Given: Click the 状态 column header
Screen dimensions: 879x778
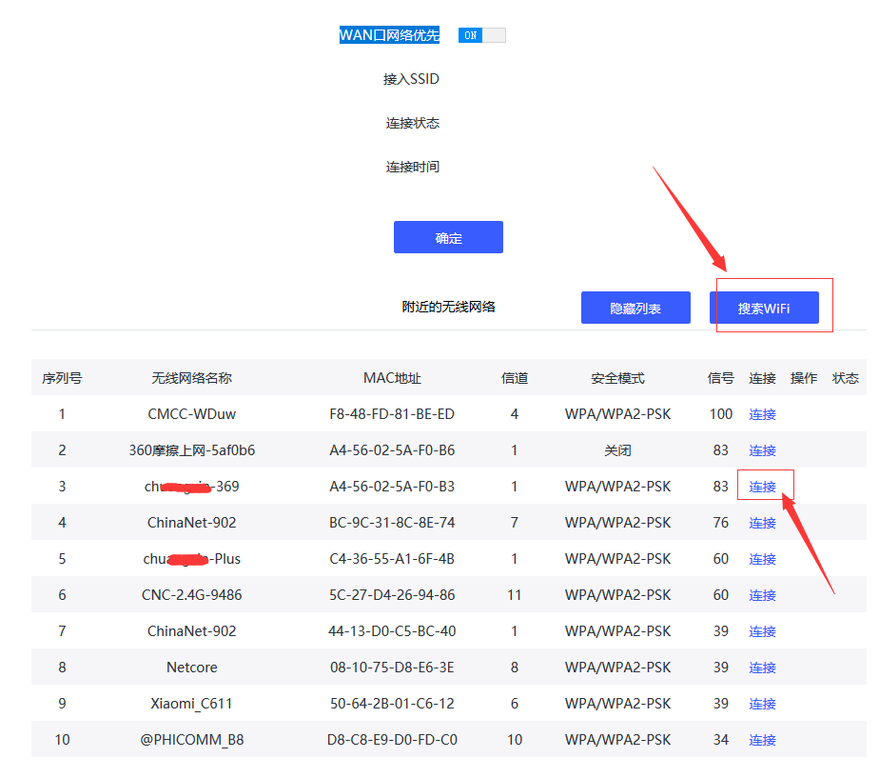Looking at the screenshot, I should (x=846, y=378).
